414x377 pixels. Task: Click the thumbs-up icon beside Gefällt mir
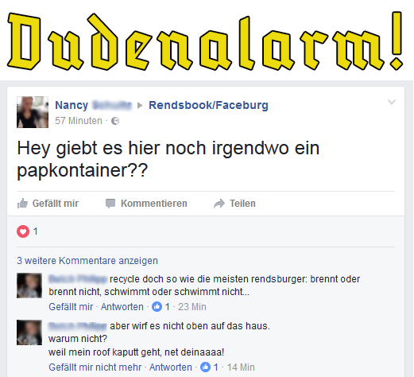pyautogui.click(x=22, y=204)
